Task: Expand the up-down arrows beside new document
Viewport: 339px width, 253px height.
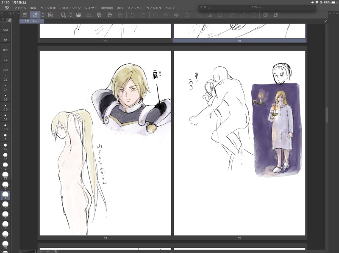Action: point(70,15)
